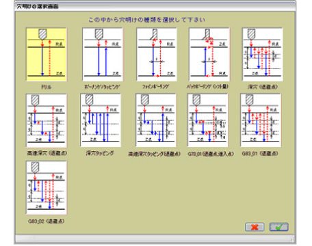The width and height of the screenshot is (312, 246).
Task: Cancel with the red X button
Action: click(x=255, y=227)
